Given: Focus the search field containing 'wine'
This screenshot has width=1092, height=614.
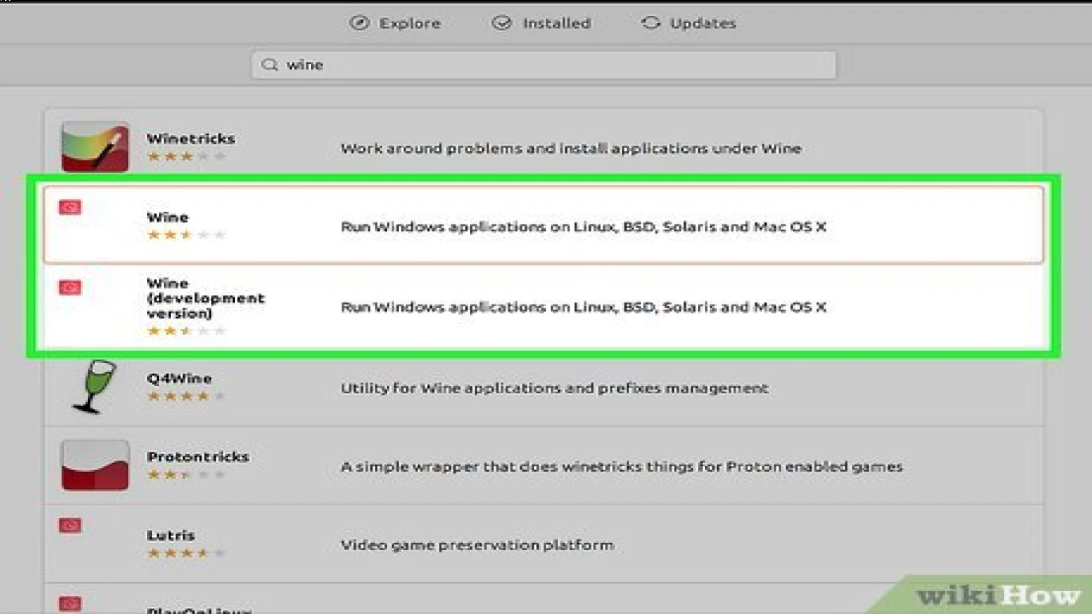Looking at the screenshot, I should (x=544, y=65).
